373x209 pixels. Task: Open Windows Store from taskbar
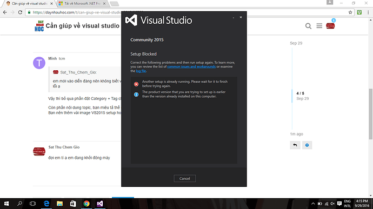click(73, 204)
